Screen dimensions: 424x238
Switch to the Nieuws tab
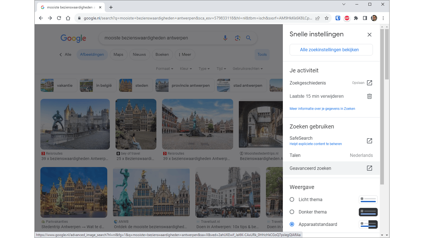click(139, 55)
